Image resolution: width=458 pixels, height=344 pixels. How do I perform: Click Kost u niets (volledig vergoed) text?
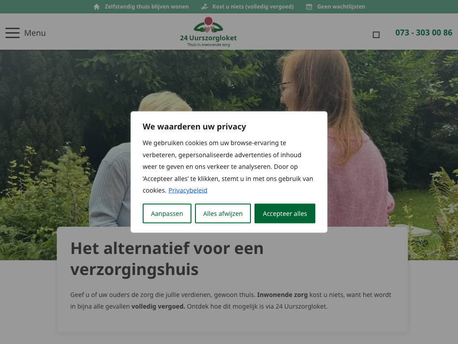[253, 7]
